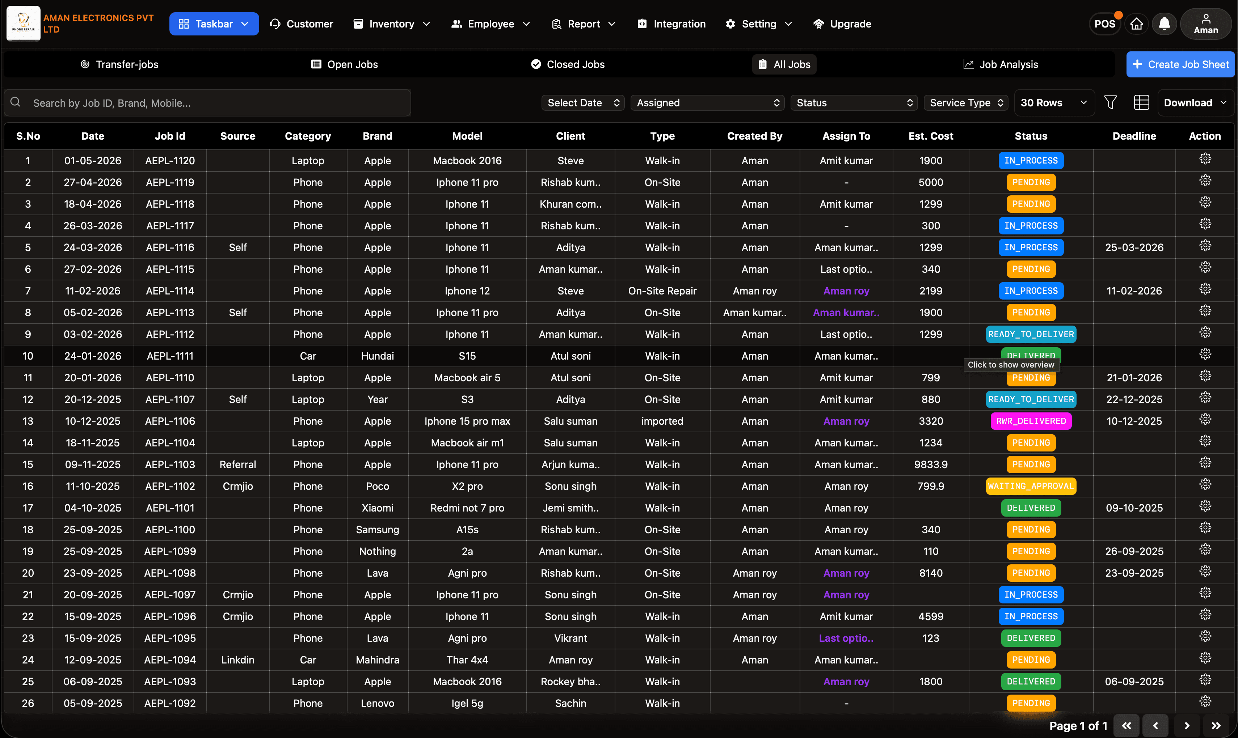Open the Download dropdown
The image size is (1238, 738).
[x=1195, y=102]
